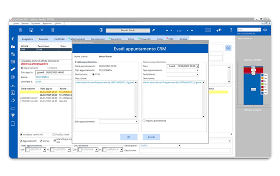Click the tablet device sidebar icon
Screen dimensions: 280x176
[x=13, y=123]
